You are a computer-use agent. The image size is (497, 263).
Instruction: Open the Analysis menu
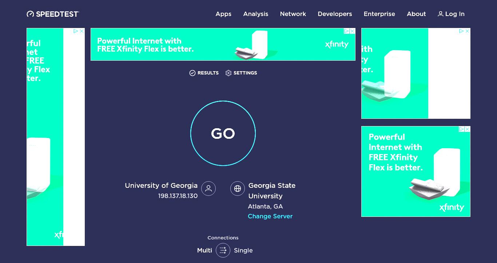pos(256,14)
